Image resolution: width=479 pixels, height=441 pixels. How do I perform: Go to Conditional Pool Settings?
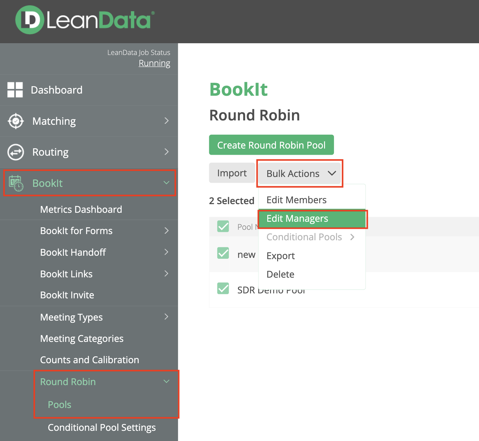[102, 427]
